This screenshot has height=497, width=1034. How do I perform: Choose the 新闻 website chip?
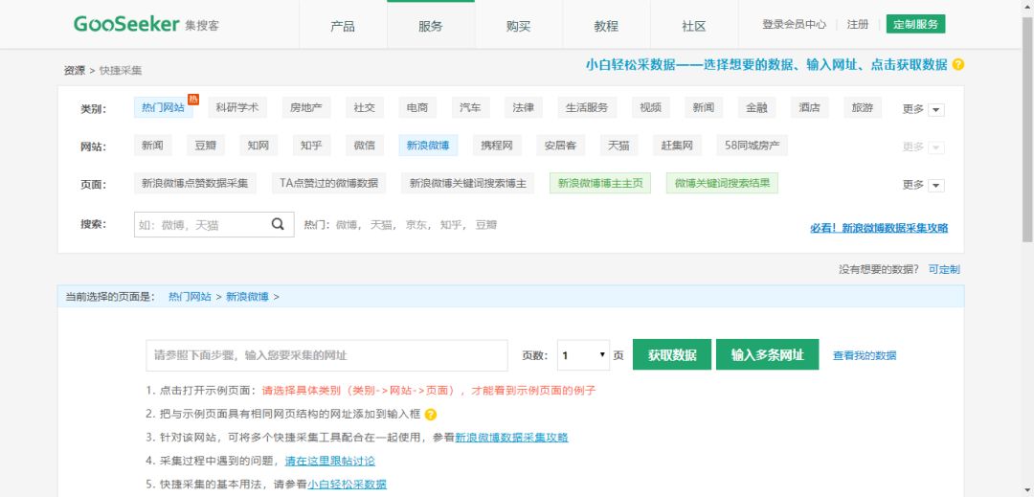point(152,146)
